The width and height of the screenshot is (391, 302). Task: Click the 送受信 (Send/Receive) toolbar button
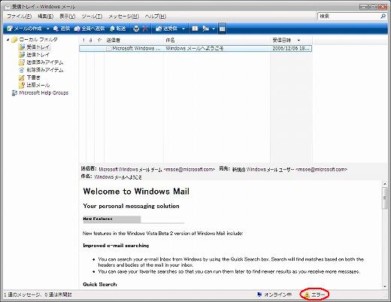click(x=167, y=29)
